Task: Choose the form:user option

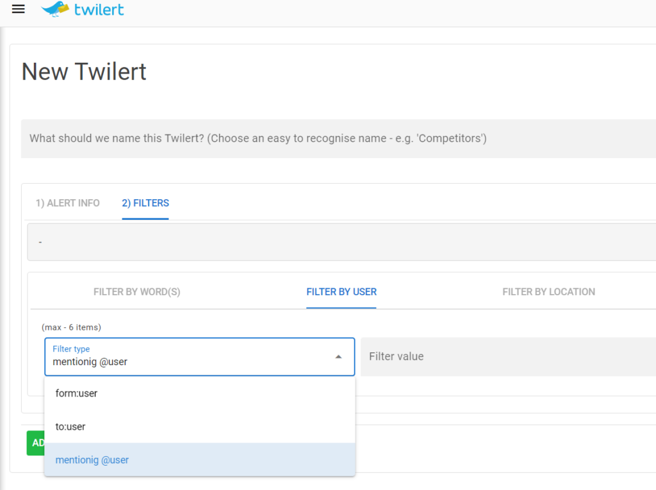Action: [x=76, y=393]
